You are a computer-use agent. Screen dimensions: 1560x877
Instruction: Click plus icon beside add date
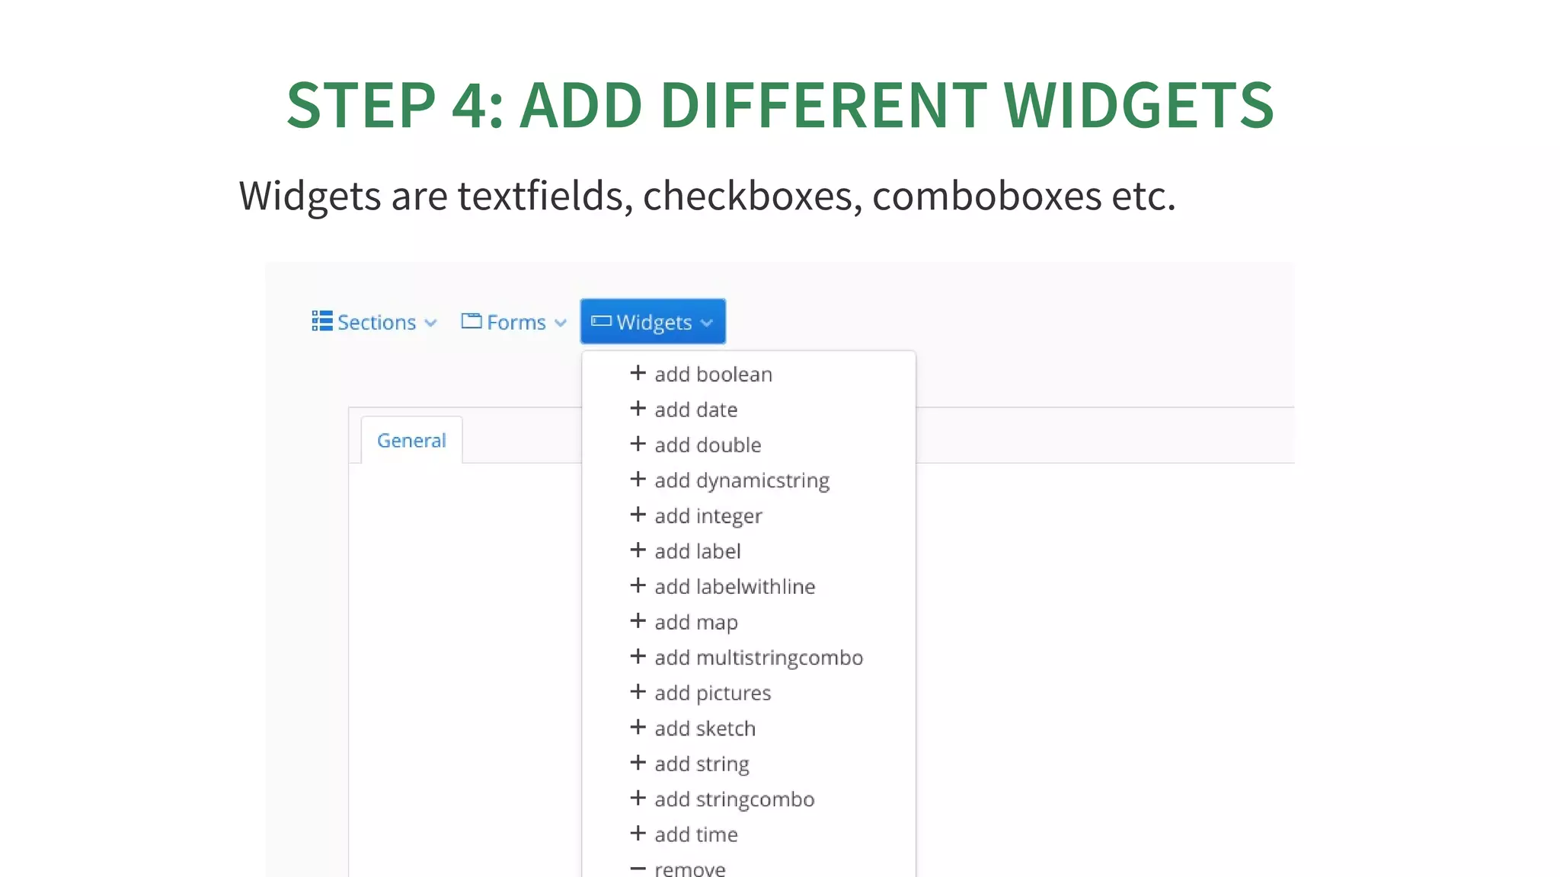638,409
